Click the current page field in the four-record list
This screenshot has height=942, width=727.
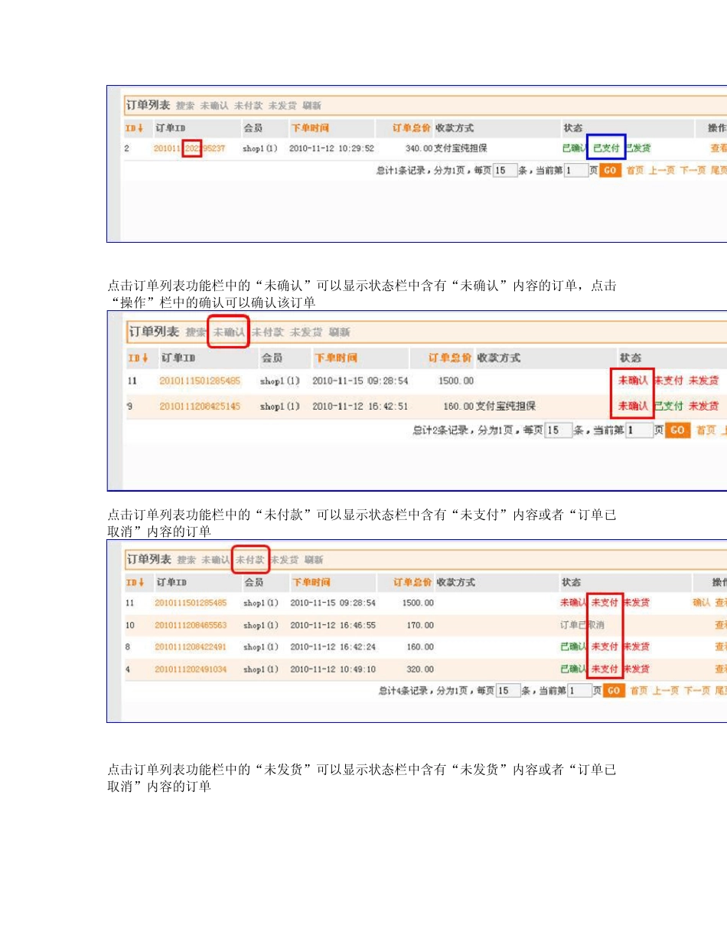[x=579, y=691]
